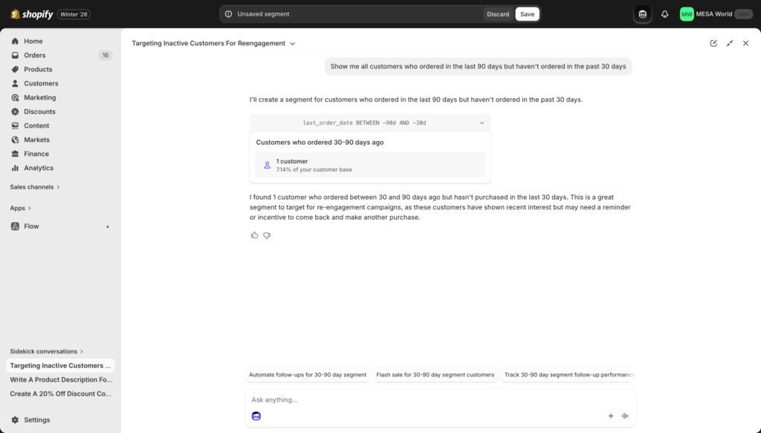The width and height of the screenshot is (761, 433).
Task: Click the Flash sale suggestion chip
Action: pyautogui.click(x=435, y=374)
